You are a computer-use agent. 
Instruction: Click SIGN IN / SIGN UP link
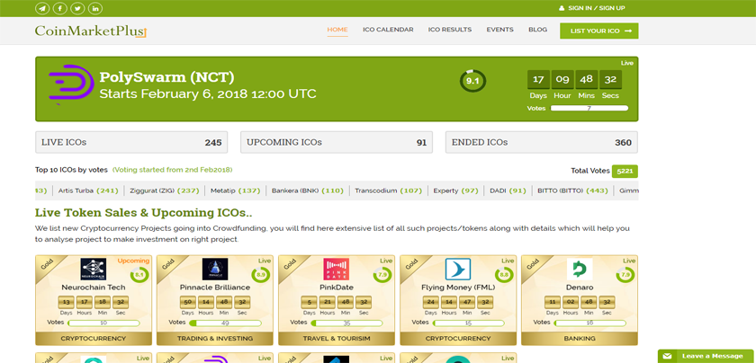click(597, 8)
